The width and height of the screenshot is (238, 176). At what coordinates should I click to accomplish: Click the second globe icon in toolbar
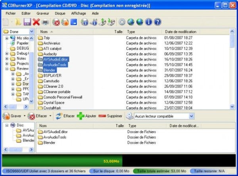tap(140, 22)
